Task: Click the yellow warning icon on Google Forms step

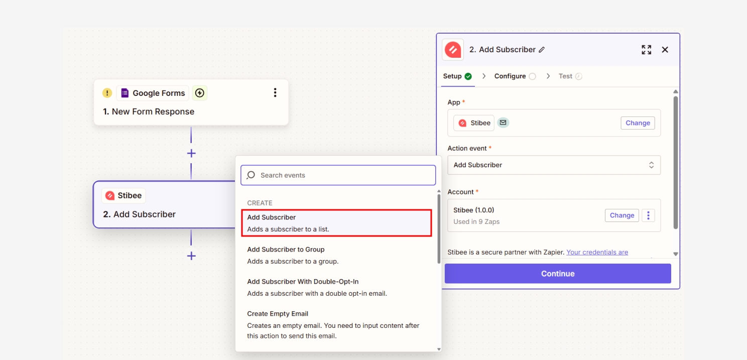Action: [107, 93]
